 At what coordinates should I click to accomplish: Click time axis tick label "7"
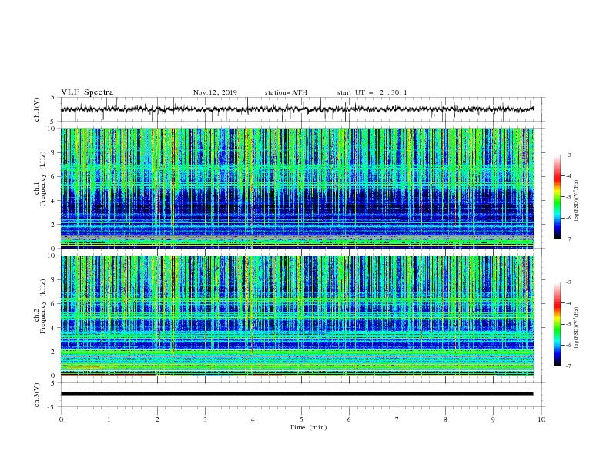pyautogui.click(x=397, y=419)
